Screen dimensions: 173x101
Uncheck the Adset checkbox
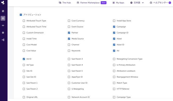[114, 39]
